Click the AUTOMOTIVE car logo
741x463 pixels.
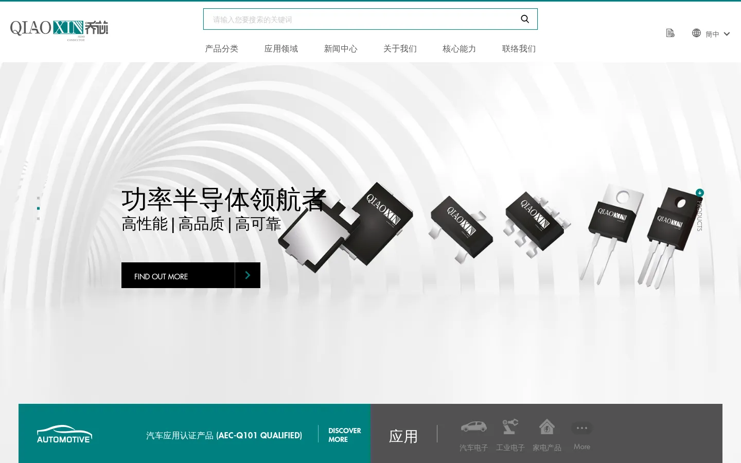[x=64, y=434]
